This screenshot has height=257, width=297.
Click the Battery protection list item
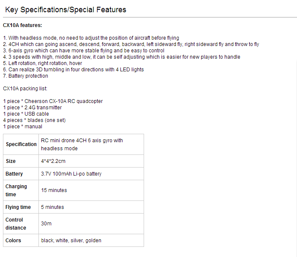pos(25,76)
